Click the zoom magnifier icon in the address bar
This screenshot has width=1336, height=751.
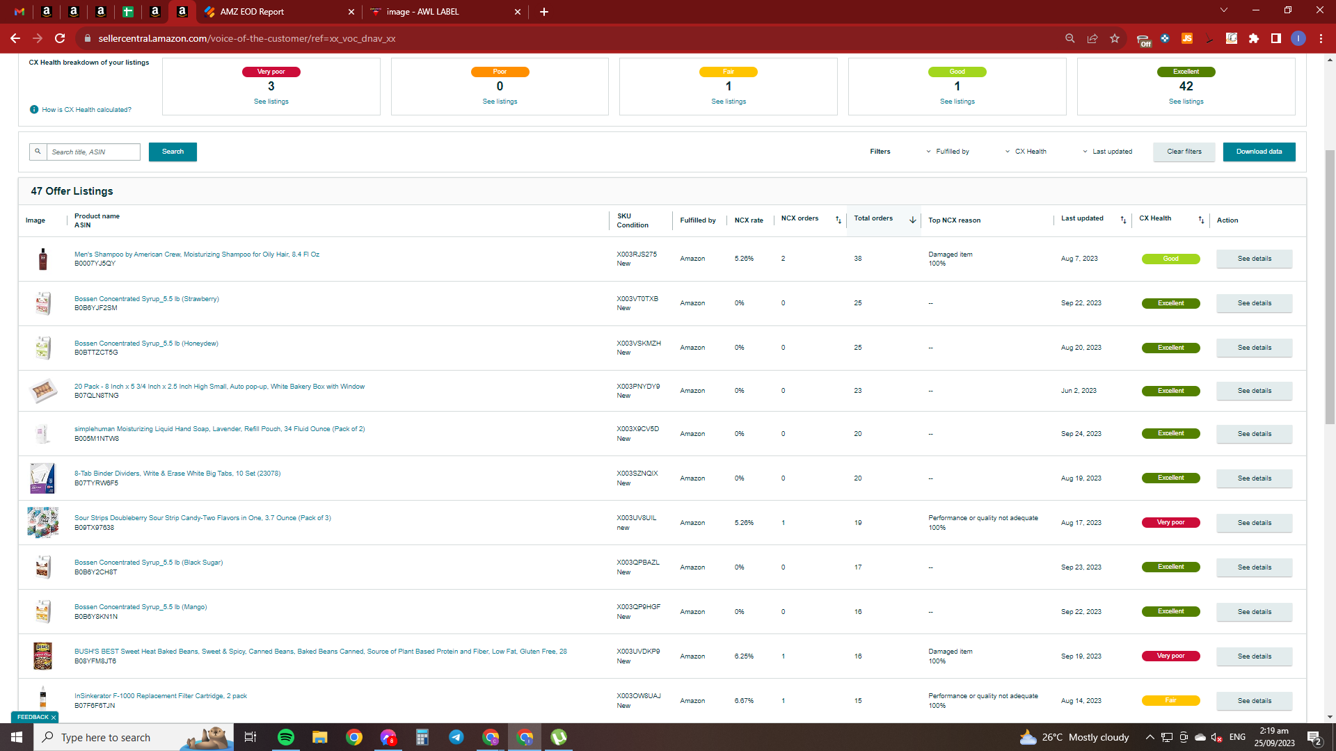pyautogui.click(x=1070, y=38)
